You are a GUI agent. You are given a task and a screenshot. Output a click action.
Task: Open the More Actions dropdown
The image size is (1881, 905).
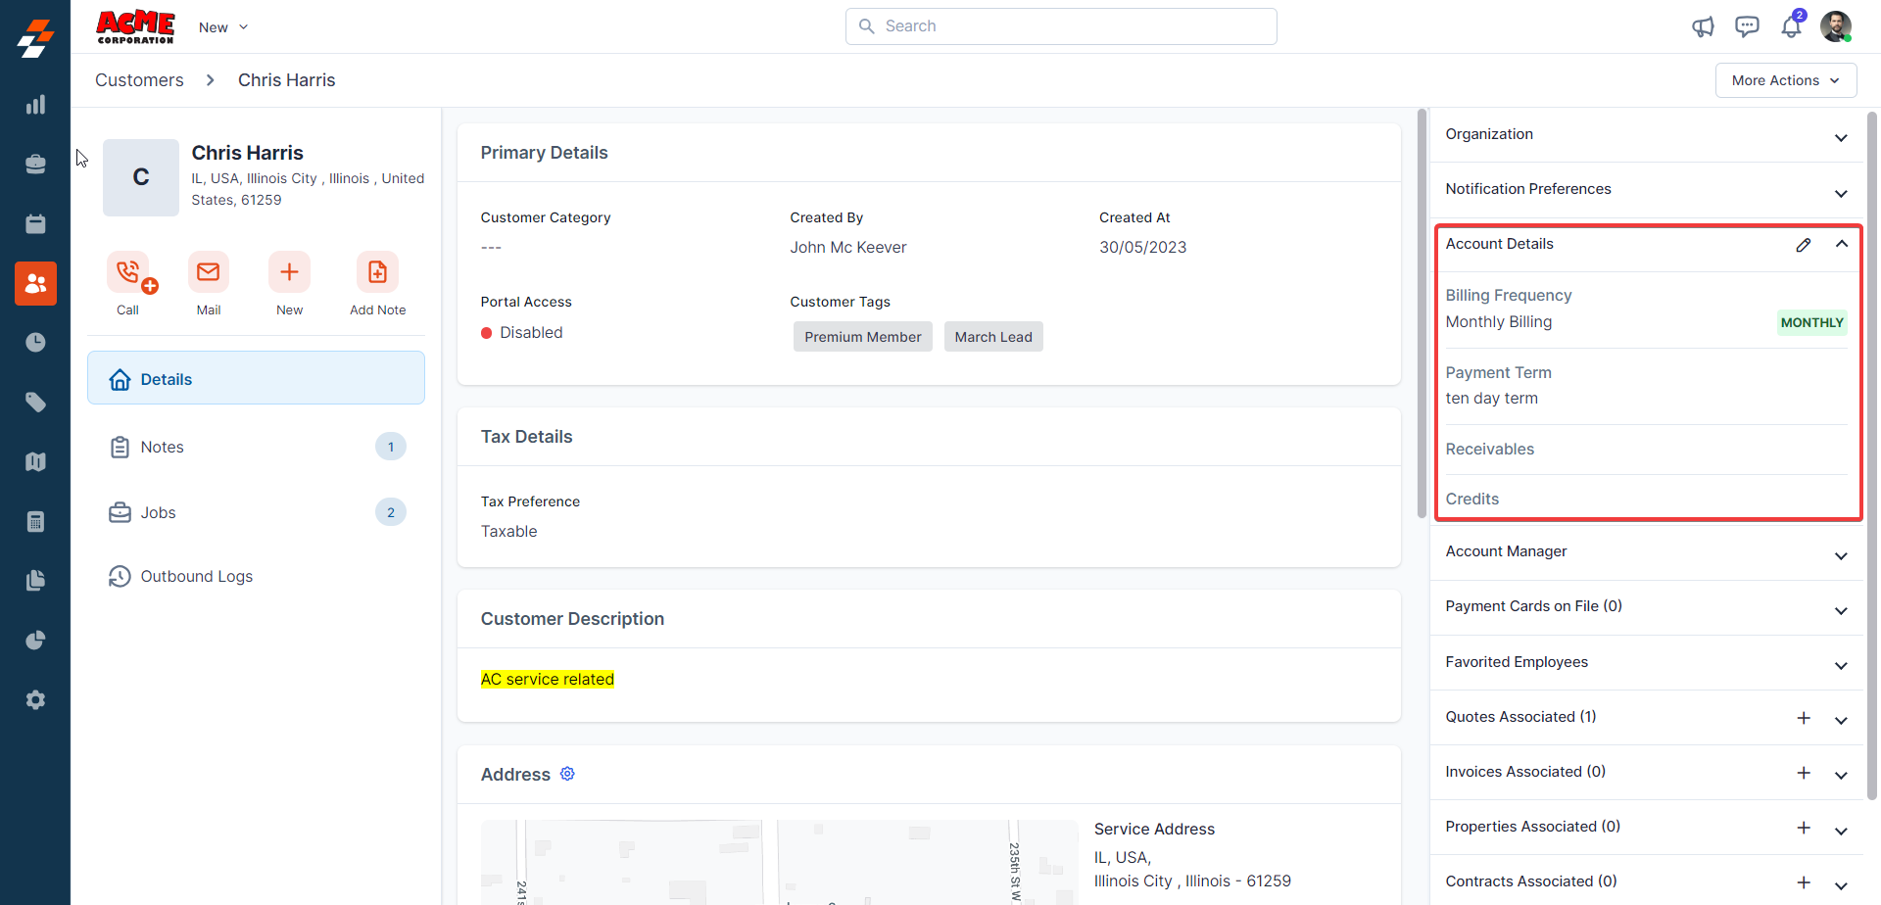pos(1785,80)
